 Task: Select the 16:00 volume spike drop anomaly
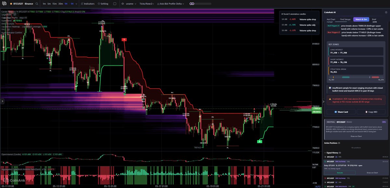[x=298, y=30]
